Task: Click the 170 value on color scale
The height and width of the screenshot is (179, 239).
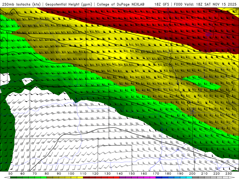Action: click(x=156, y=174)
